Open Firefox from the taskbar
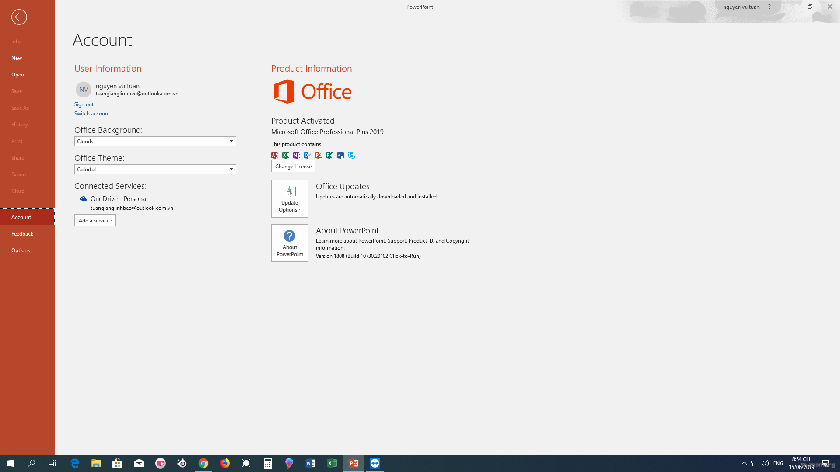The height and width of the screenshot is (472, 840). [x=225, y=463]
